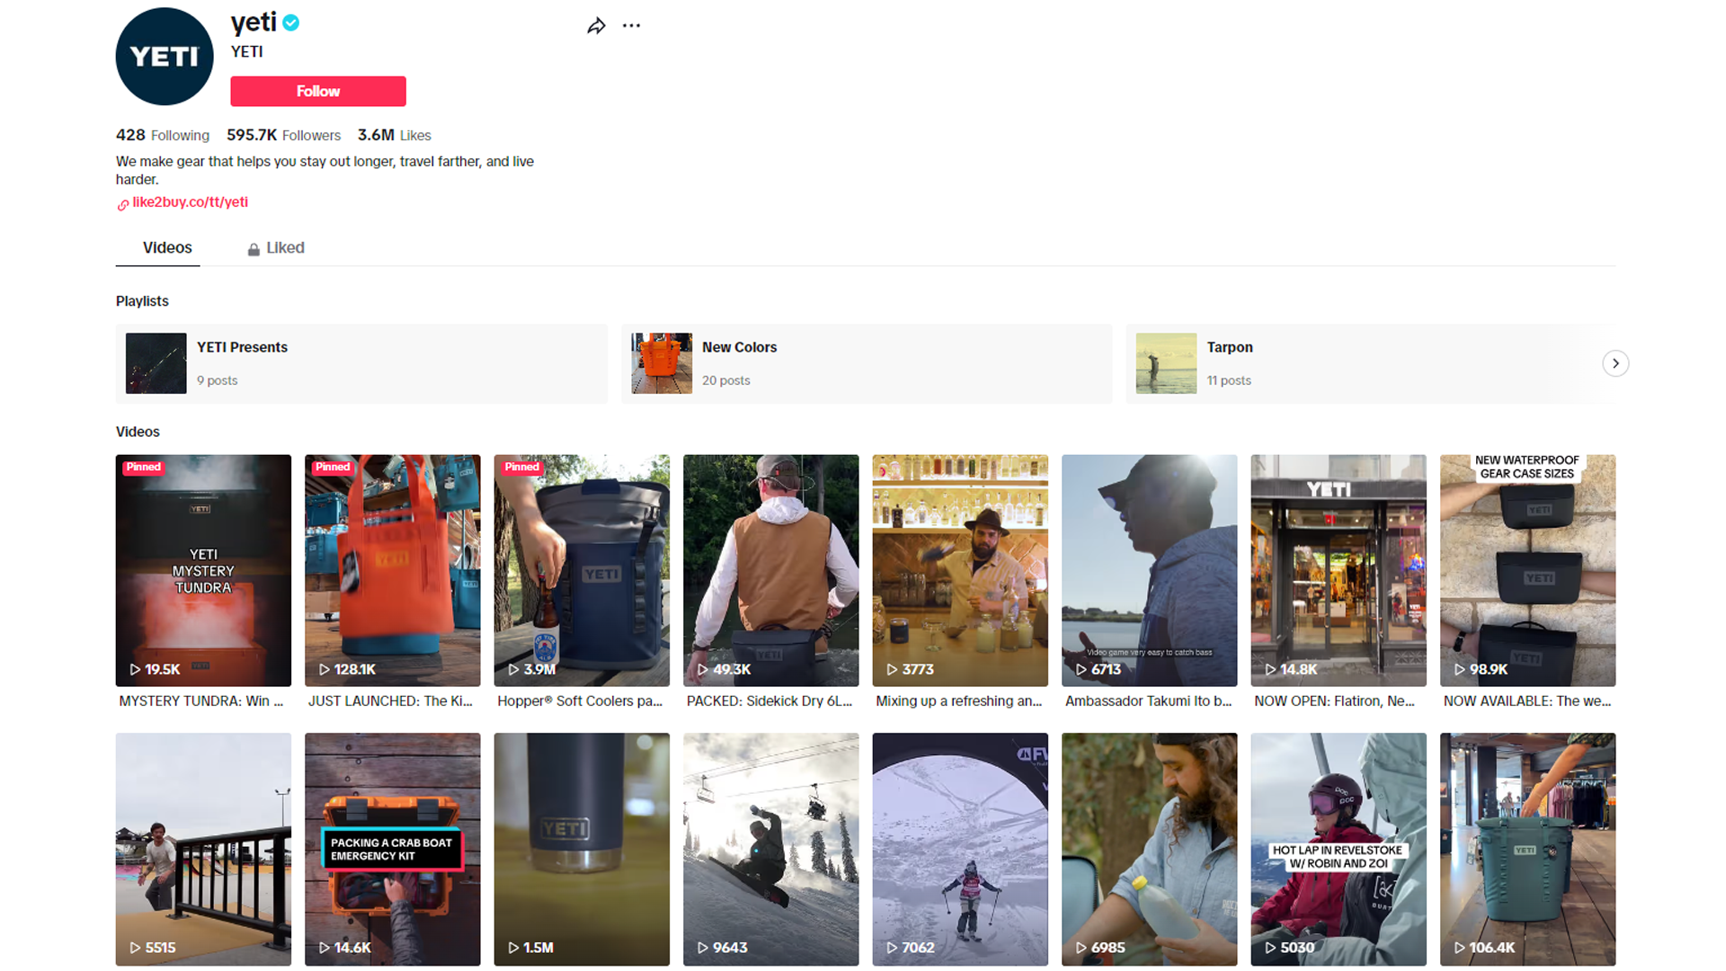Open 428 Following list
Image resolution: width=1726 pixels, height=971 pixels.
click(163, 135)
